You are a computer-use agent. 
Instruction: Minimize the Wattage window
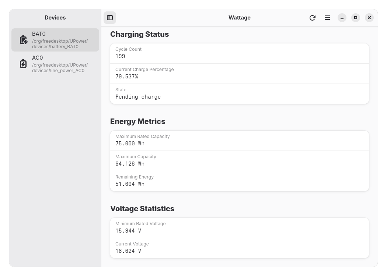(342, 18)
